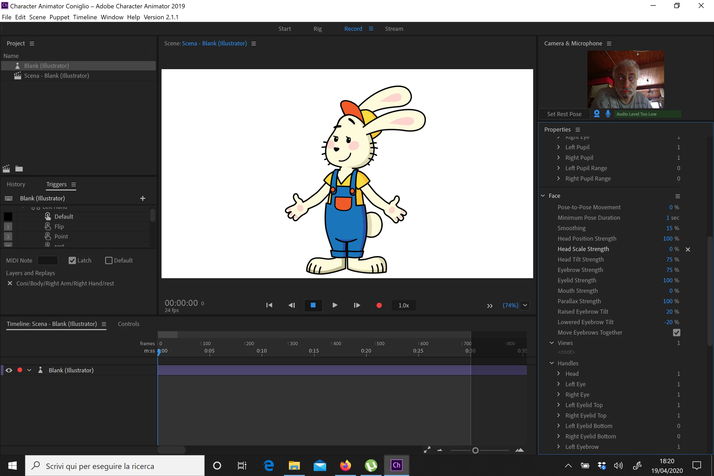Hide Blank (Illustrator) track with eye icon
The image size is (714, 476).
(9, 370)
